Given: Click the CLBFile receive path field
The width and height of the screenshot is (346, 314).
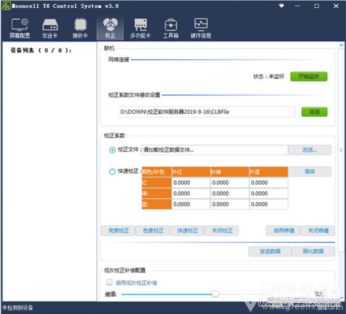Looking at the screenshot, I should (207, 112).
